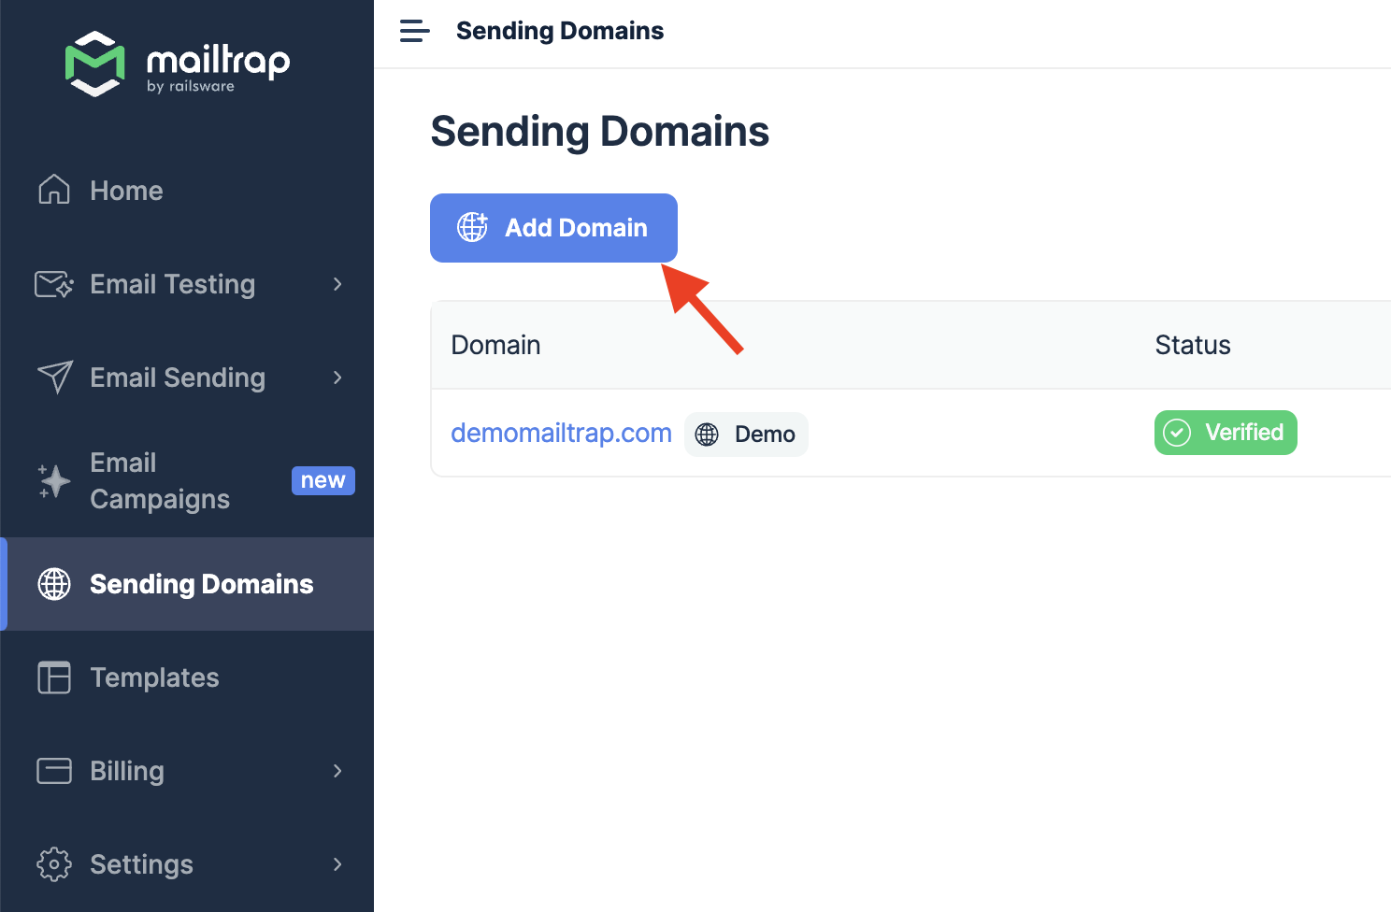Screen dimensions: 1391x912
Task: Select the Home icon in the sidebar
Action: tap(53, 190)
